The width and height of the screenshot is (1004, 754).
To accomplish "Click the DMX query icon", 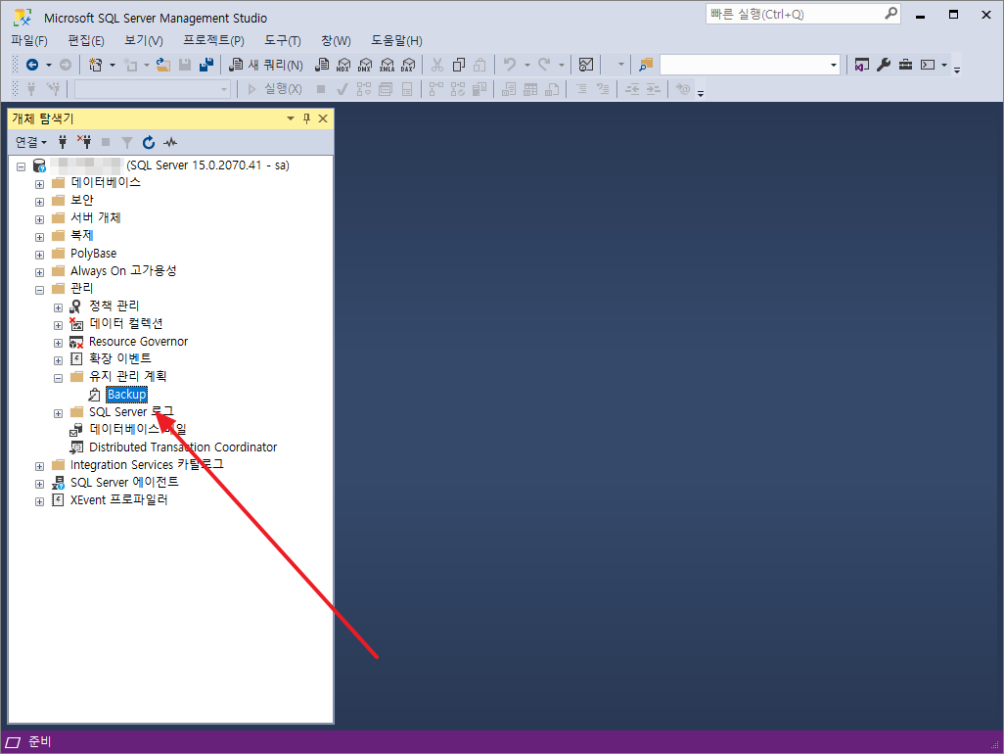I will click(365, 65).
